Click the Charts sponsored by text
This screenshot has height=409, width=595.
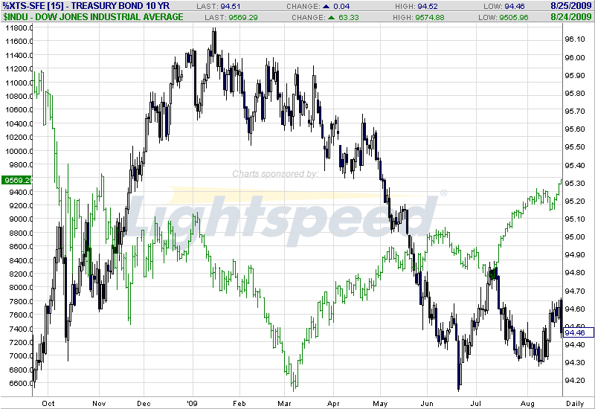[275, 174]
